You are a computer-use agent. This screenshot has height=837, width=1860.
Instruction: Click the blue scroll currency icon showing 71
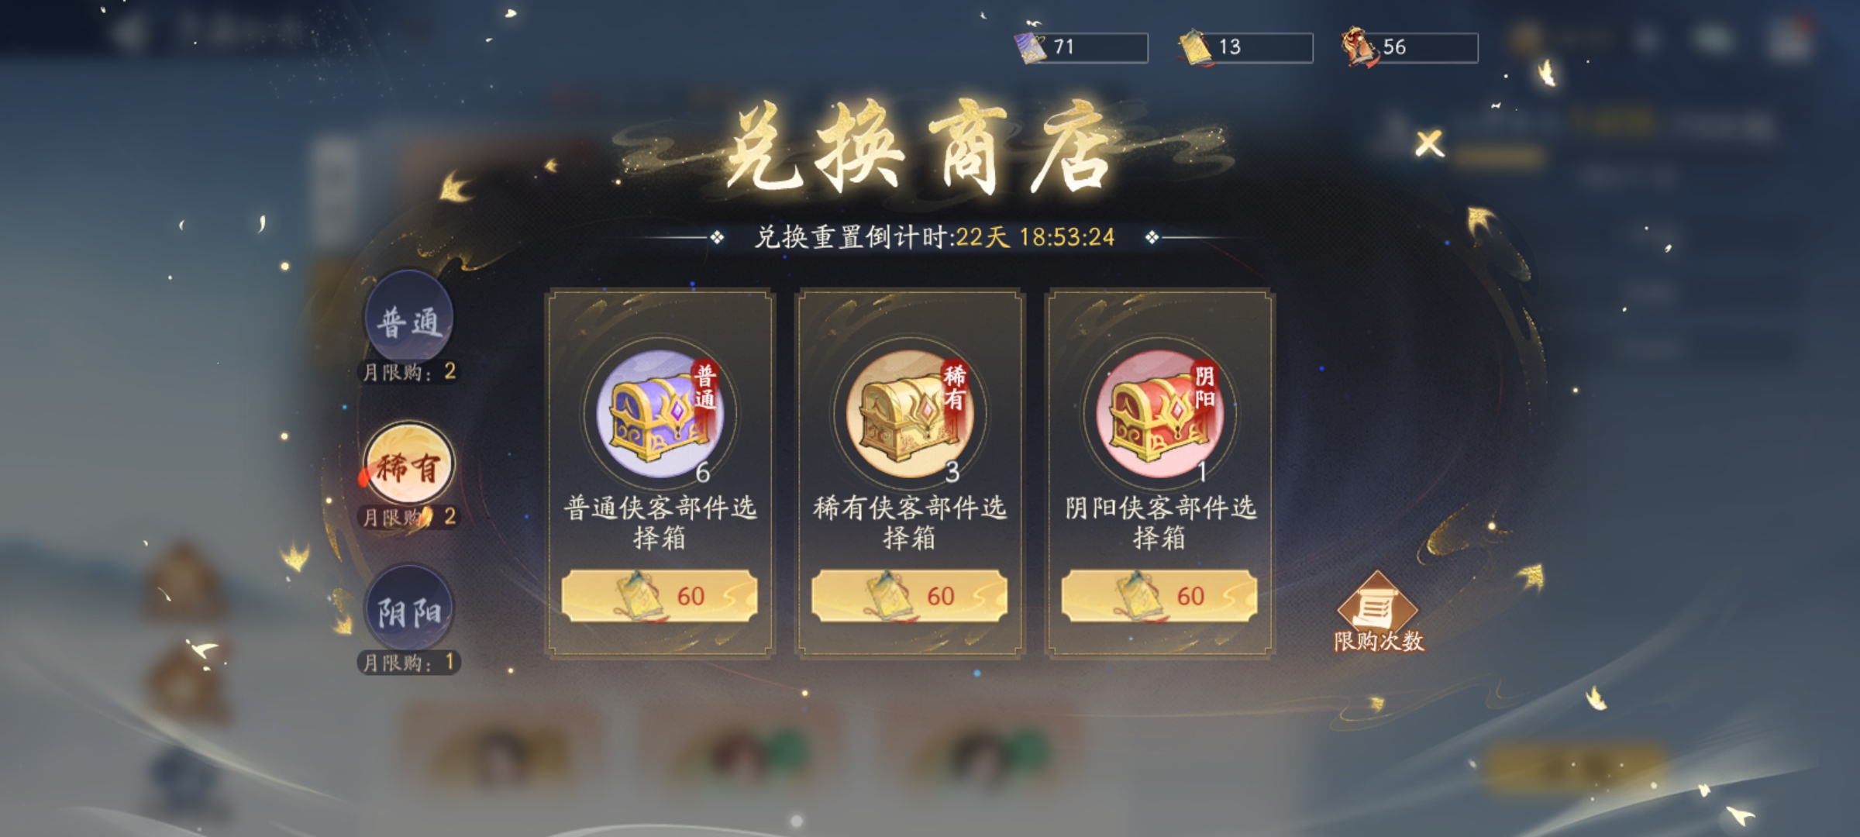(1032, 47)
